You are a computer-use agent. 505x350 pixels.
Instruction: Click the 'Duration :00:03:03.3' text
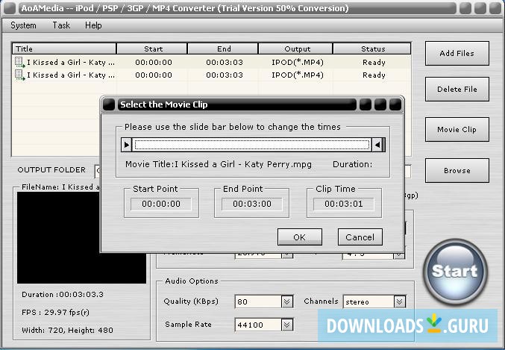pyautogui.click(x=63, y=294)
